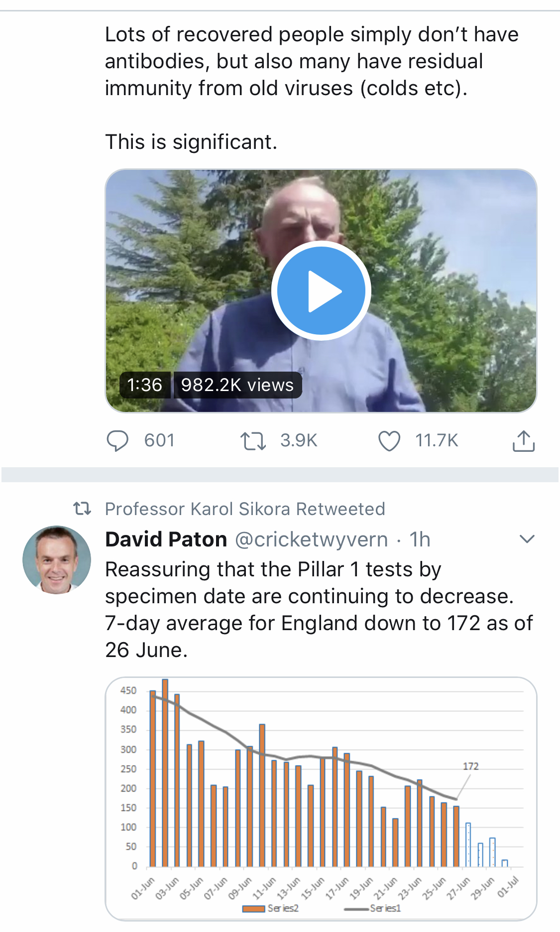Click the 1:36 video duration badge

[x=145, y=385]
